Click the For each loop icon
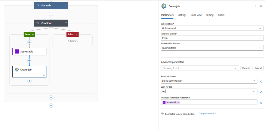 38,5
